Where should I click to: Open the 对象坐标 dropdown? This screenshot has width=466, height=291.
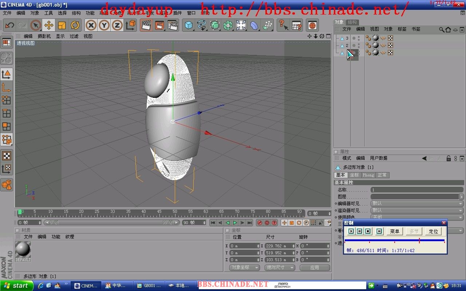[244, 267]
